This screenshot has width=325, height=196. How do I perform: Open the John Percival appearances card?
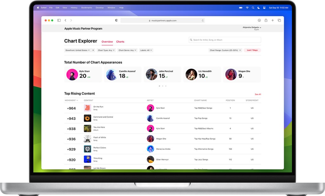point(162,75)
